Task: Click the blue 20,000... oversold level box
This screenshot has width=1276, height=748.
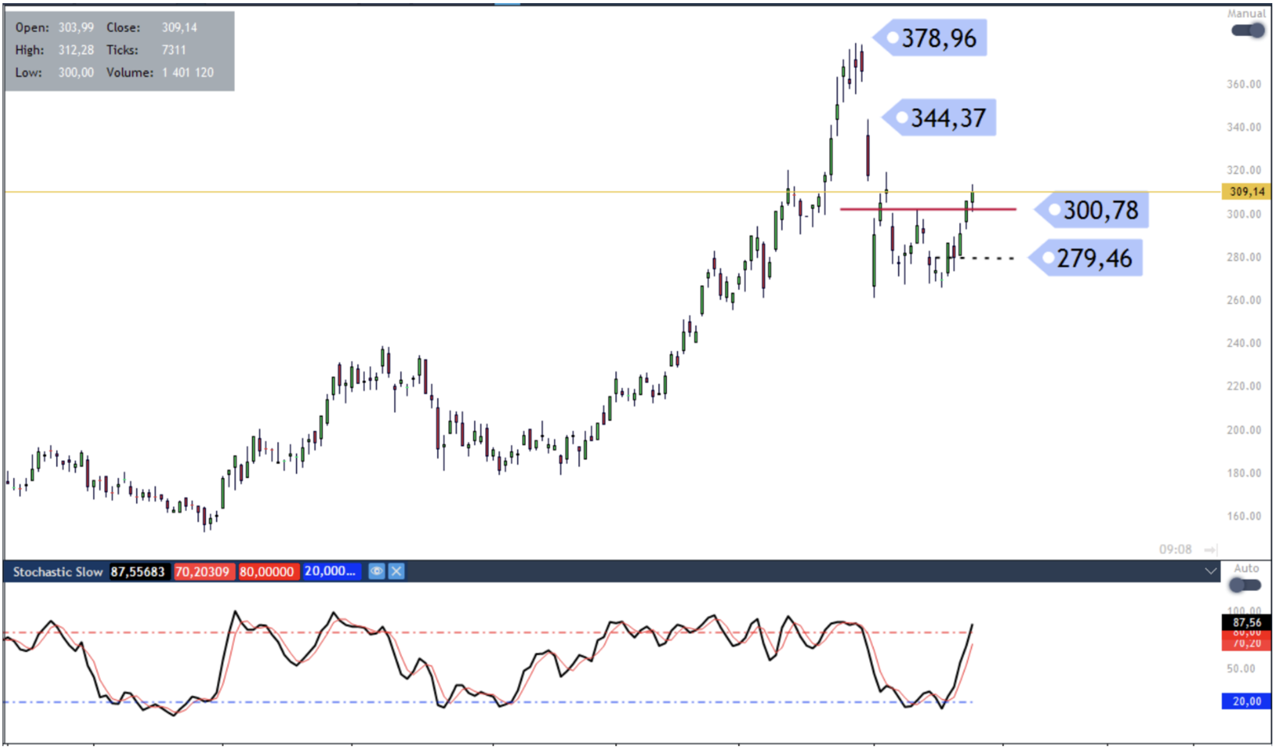Action: 330,572
